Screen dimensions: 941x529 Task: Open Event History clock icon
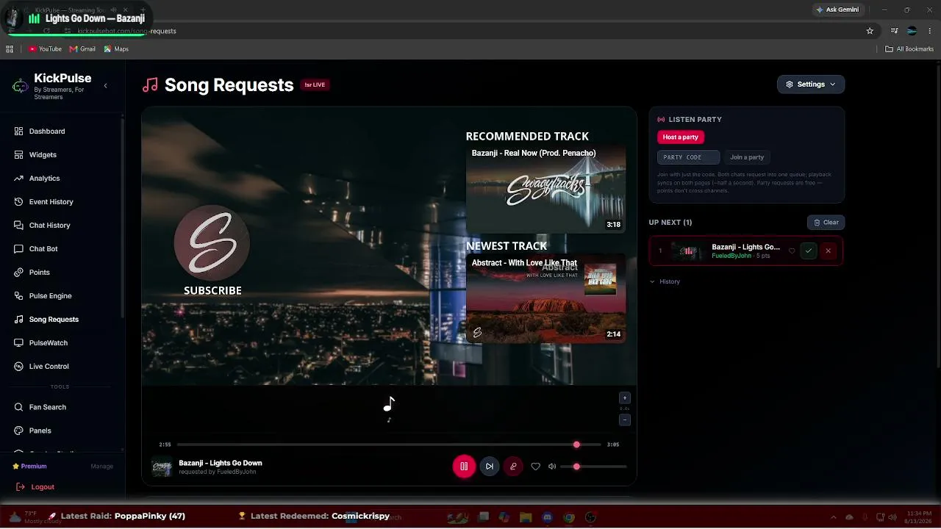pos(19,202)
